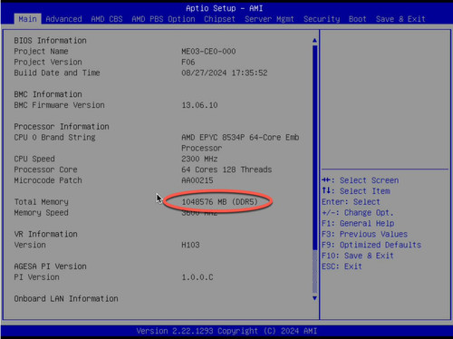Switch to the AMD CBS tab
The width and height of the screenshot is (453, 339).
click(107, 19)
